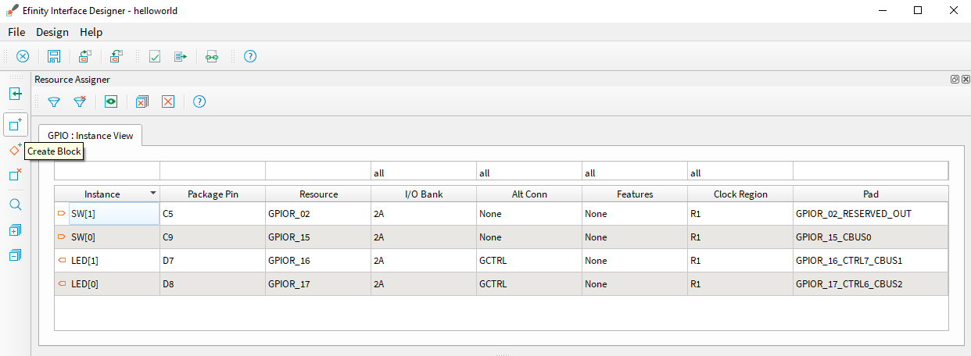Screen dimensions: 971x356
Task: Open the I/O Bank 'all' filter
Action: tap(424, 172)
